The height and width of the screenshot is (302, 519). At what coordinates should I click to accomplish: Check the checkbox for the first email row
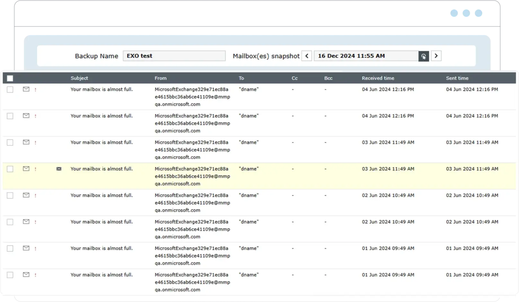[10, 90]
